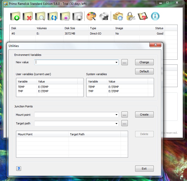Open the toolbox utilities gear icon
Screen dimensions: 187x181
118,16
